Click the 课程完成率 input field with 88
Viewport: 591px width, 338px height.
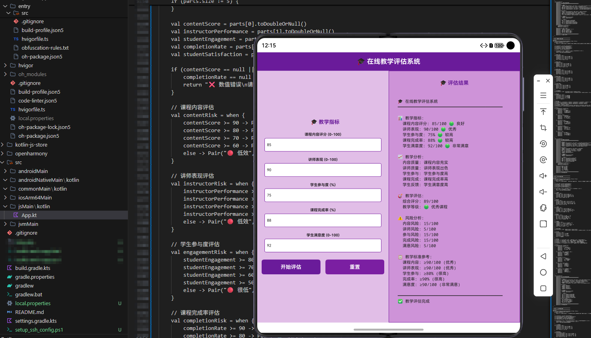pos(323,220)
